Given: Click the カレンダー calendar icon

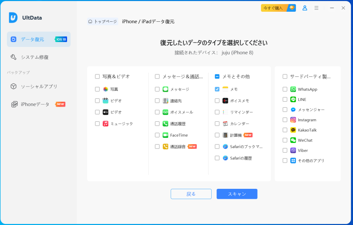Looking at the screenshot, I should click(225, 123).
